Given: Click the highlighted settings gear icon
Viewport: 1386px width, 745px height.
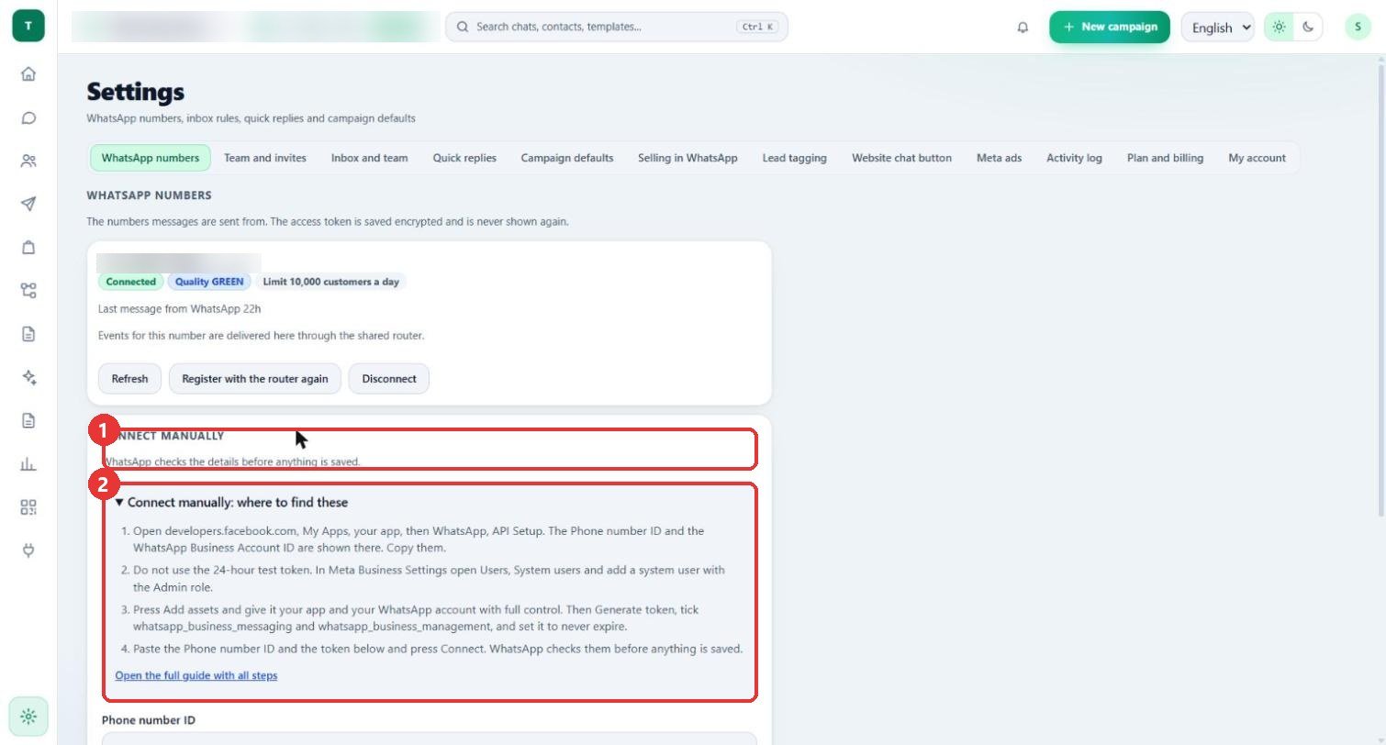Looking at the screenshot, I should coord(28,717).
